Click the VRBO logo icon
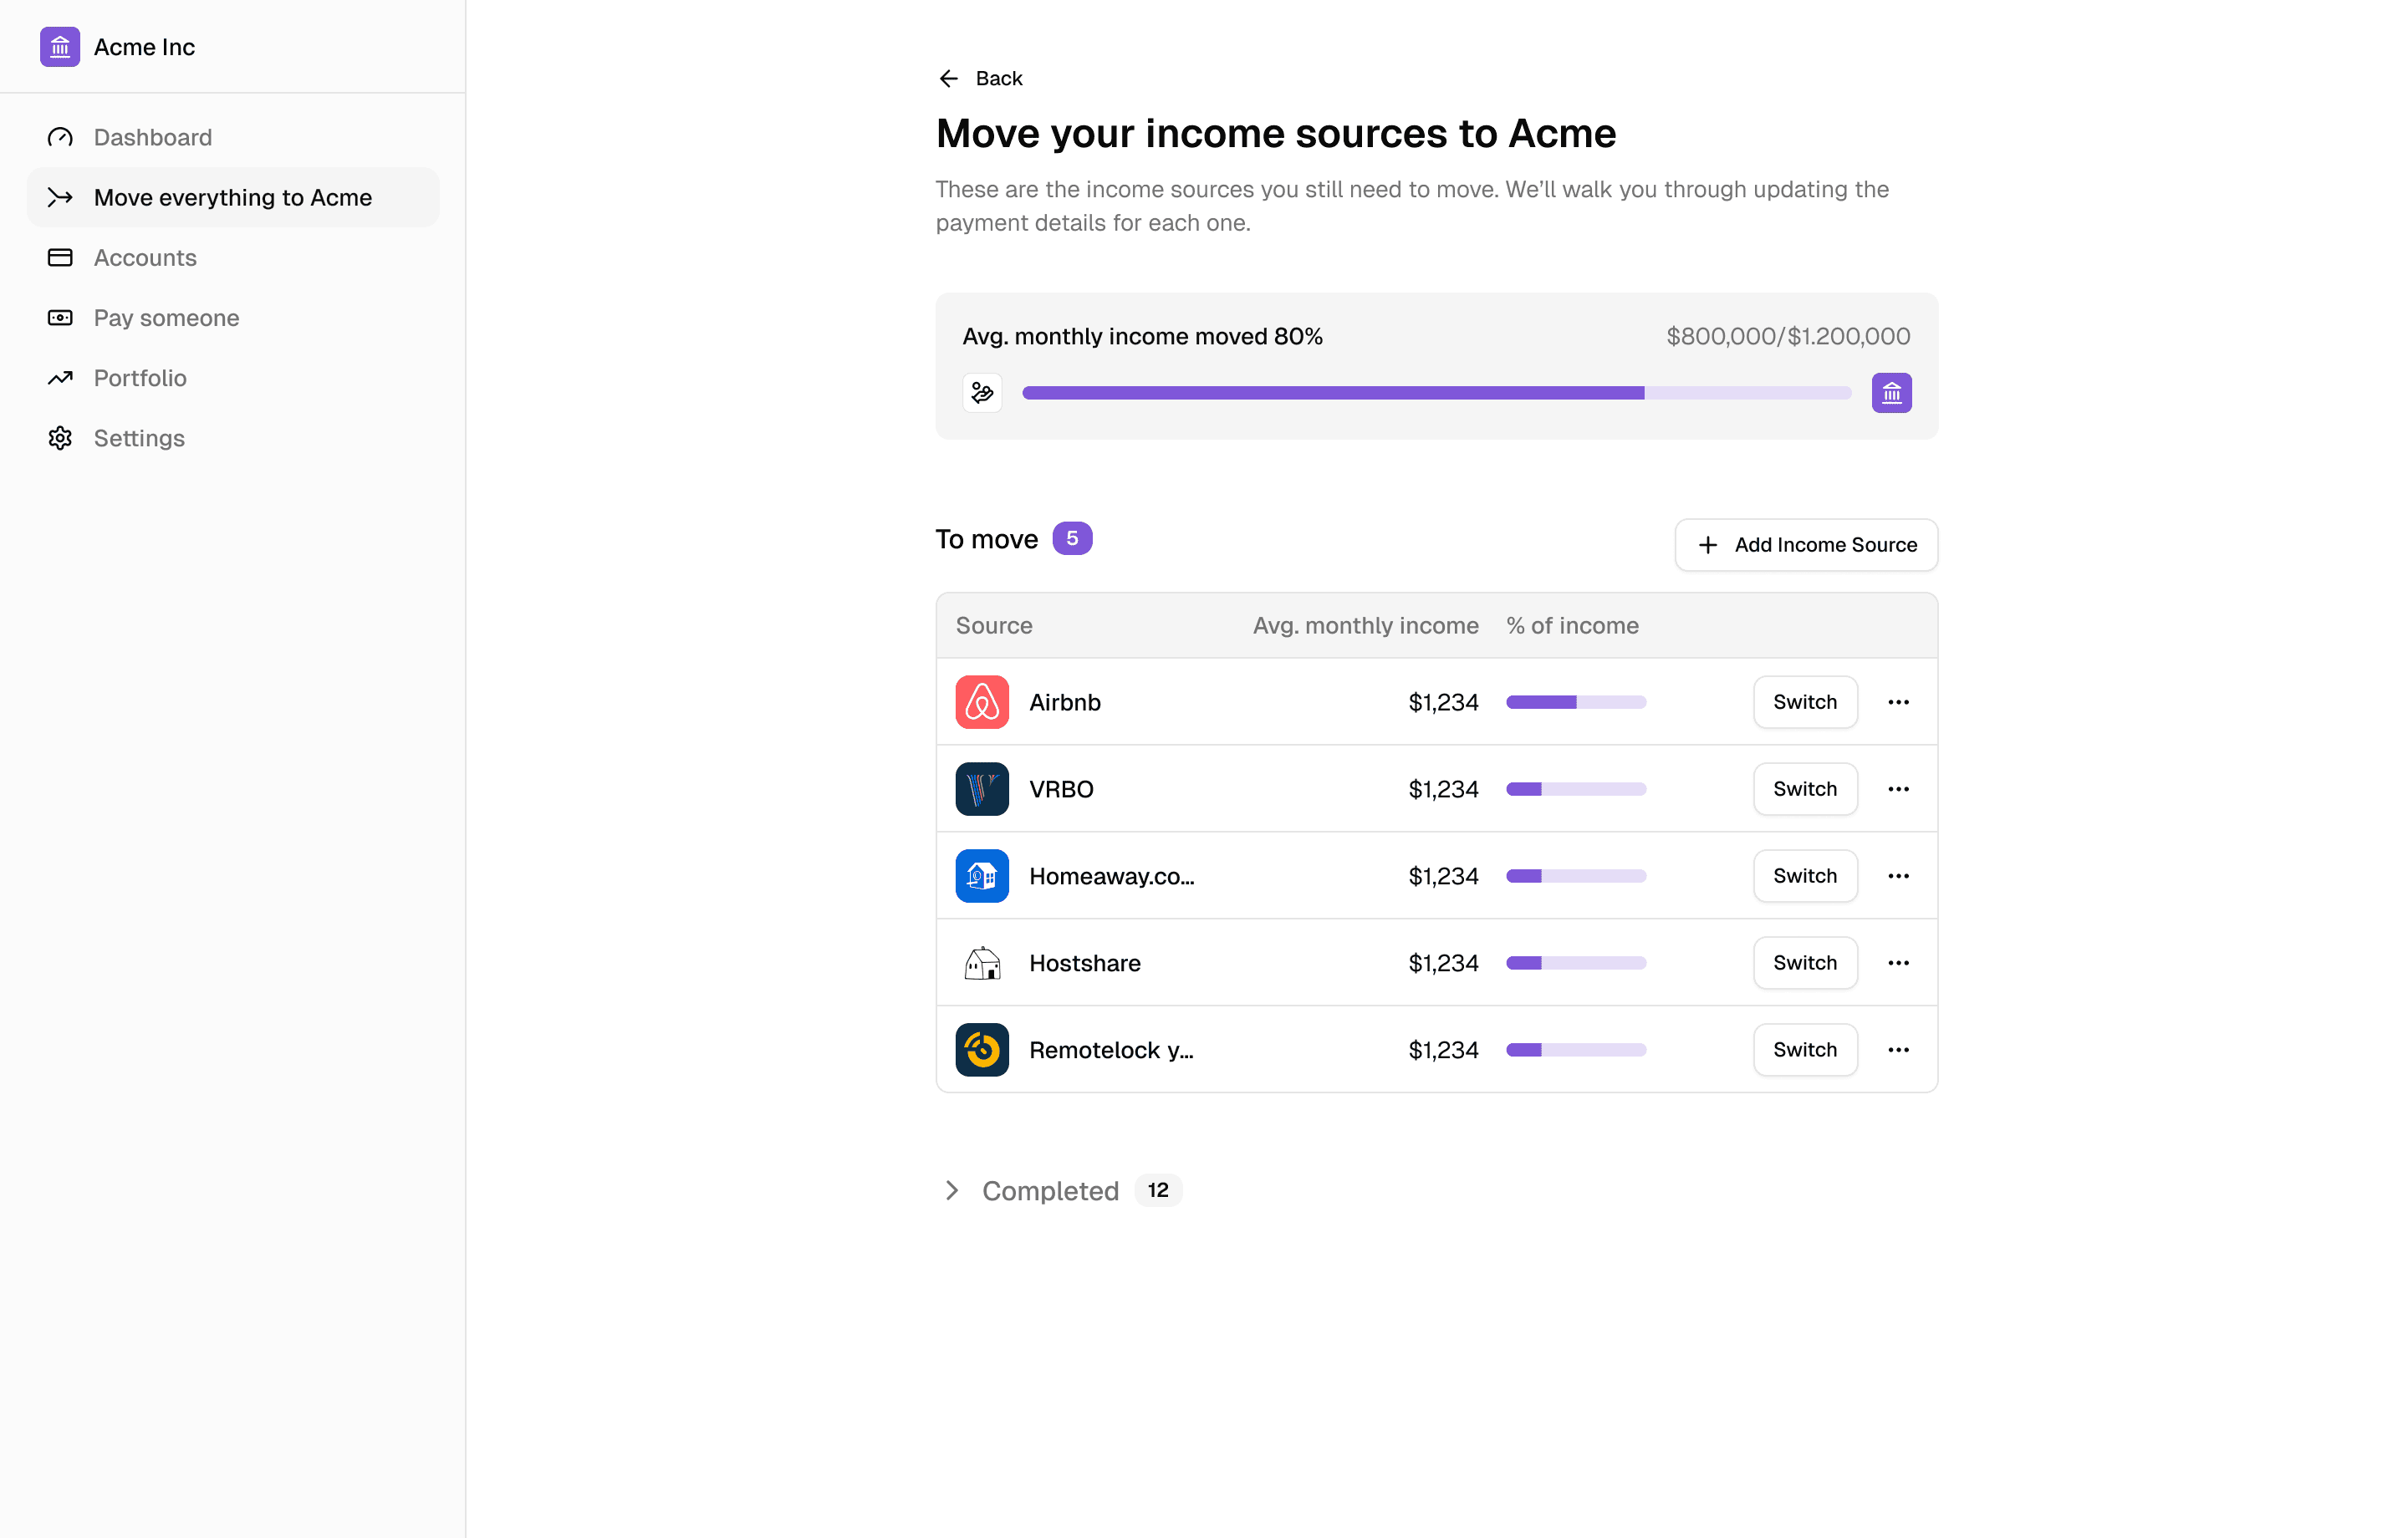The height and width of the screenshot is (1538, 2408). pyautogui.click(x=981, y=789)
